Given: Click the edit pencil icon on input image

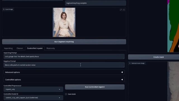Looking at the screenshot, I should coord(121,10).
